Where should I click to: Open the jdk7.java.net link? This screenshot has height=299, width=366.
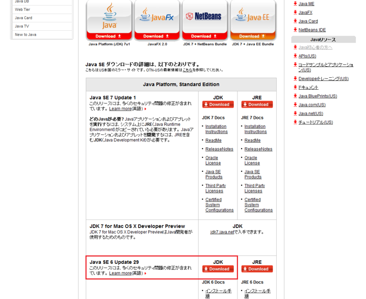click(x=222, y=232)
